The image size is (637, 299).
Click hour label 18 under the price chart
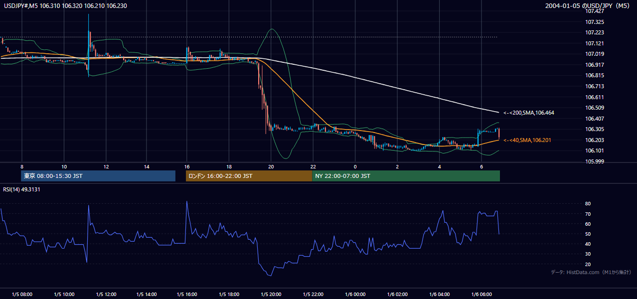[x=229, y=166]
